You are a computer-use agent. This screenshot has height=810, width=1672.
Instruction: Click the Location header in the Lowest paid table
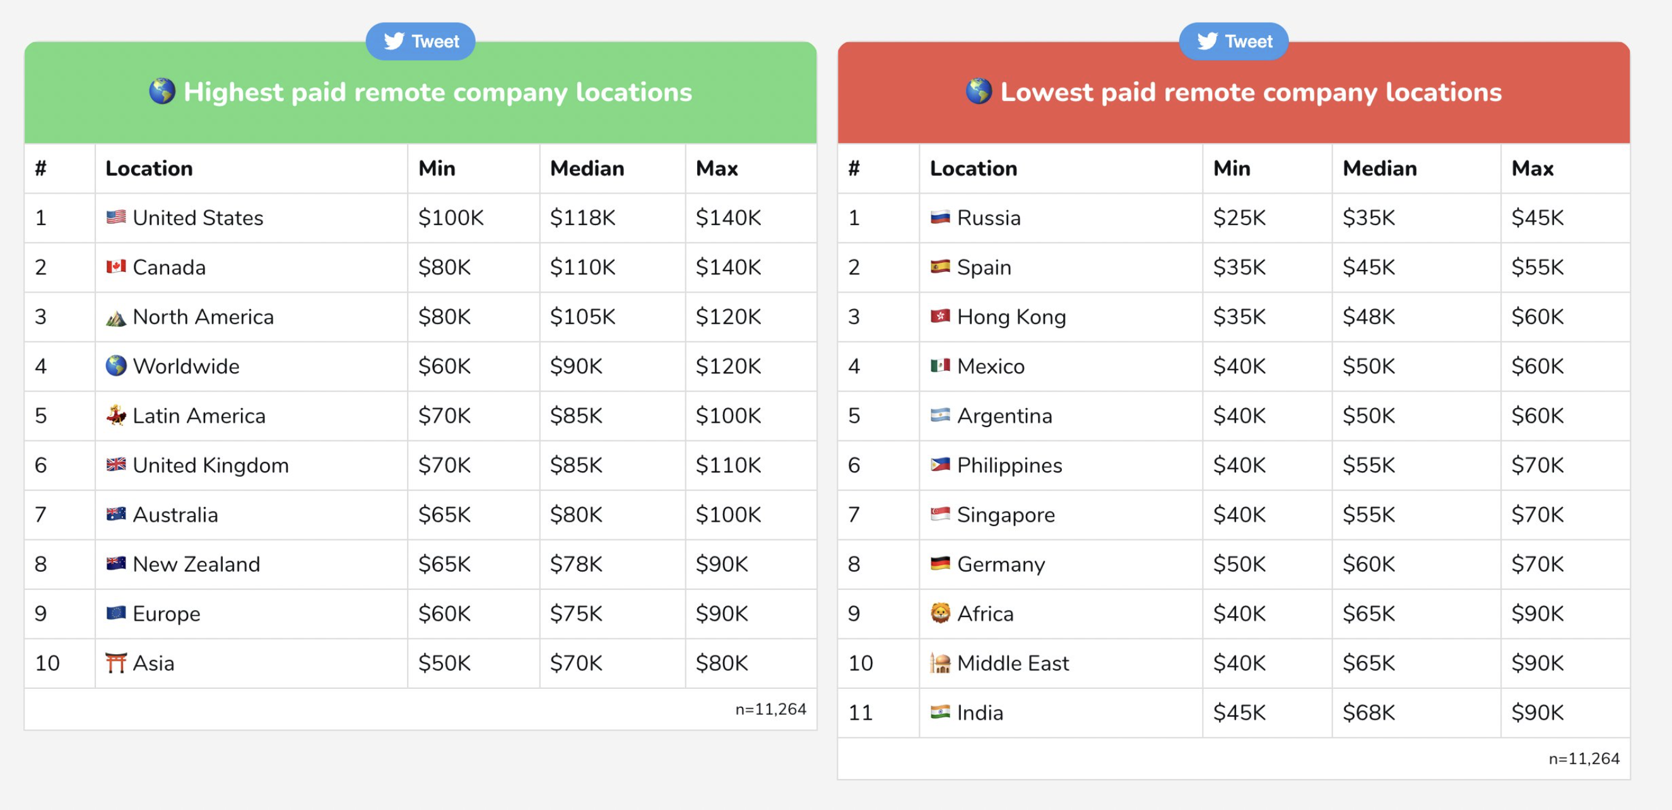(973, 169)
